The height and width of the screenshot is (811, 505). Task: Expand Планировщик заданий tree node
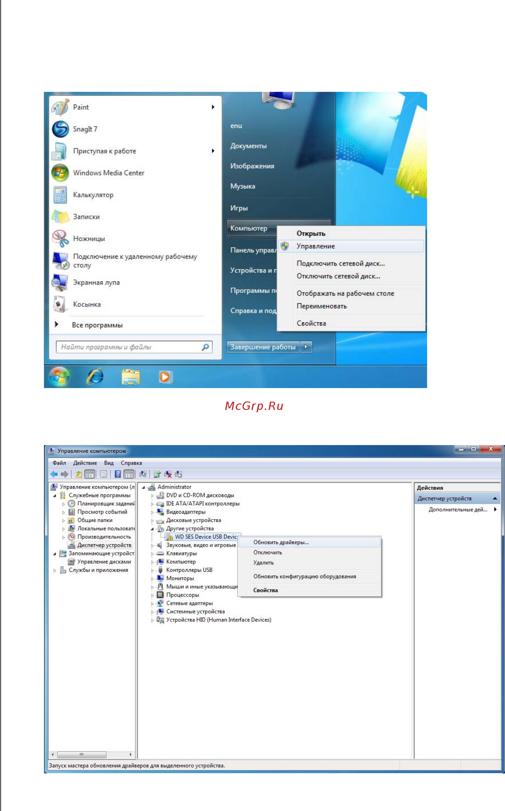(63, 504)
